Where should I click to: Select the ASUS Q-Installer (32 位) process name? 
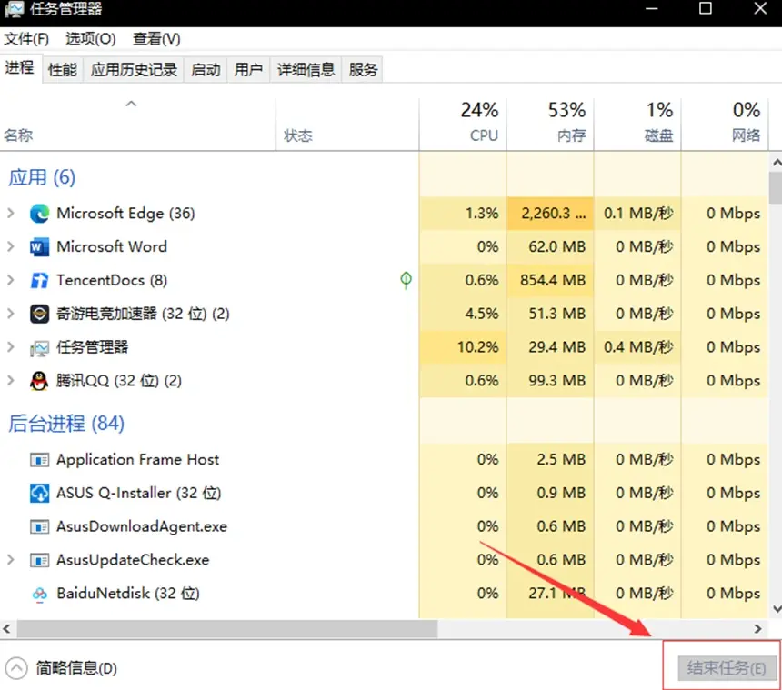(138, 493)
